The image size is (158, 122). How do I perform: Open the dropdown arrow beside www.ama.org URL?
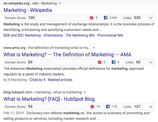point(94,48)
